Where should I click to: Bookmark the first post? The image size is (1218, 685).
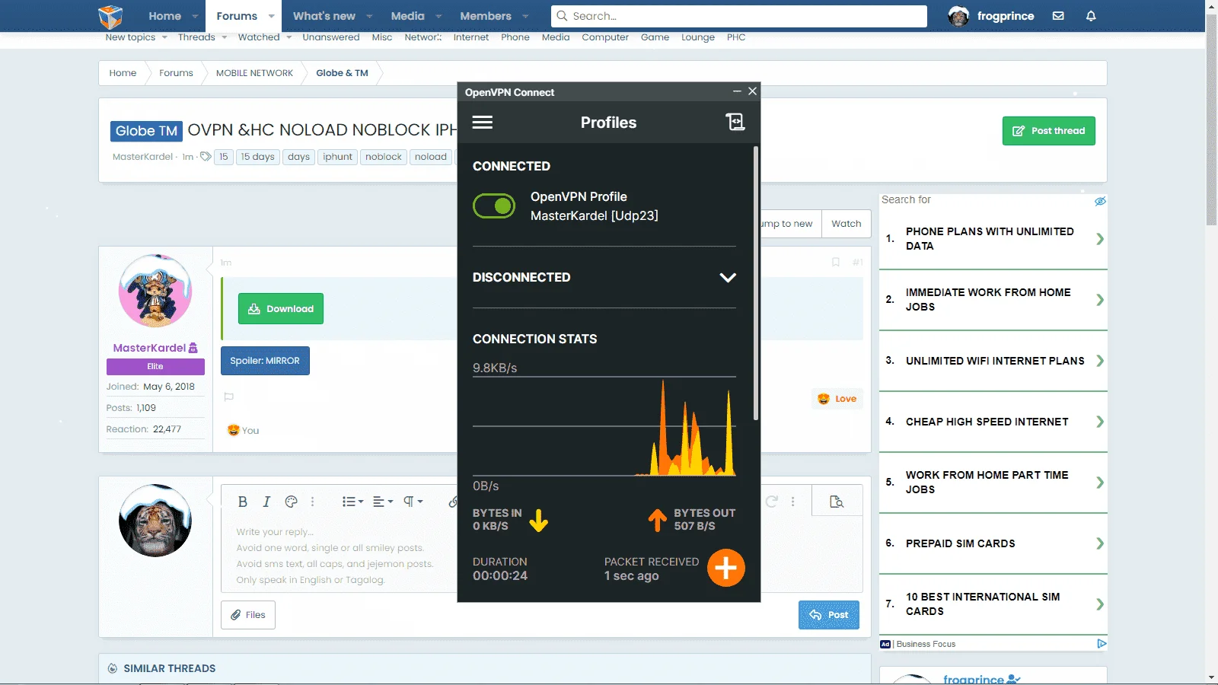click(836, 263)
